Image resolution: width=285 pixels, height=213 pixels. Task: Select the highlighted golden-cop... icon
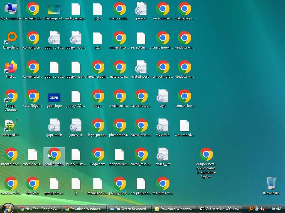pyautogui.click(x=54, y=157)
